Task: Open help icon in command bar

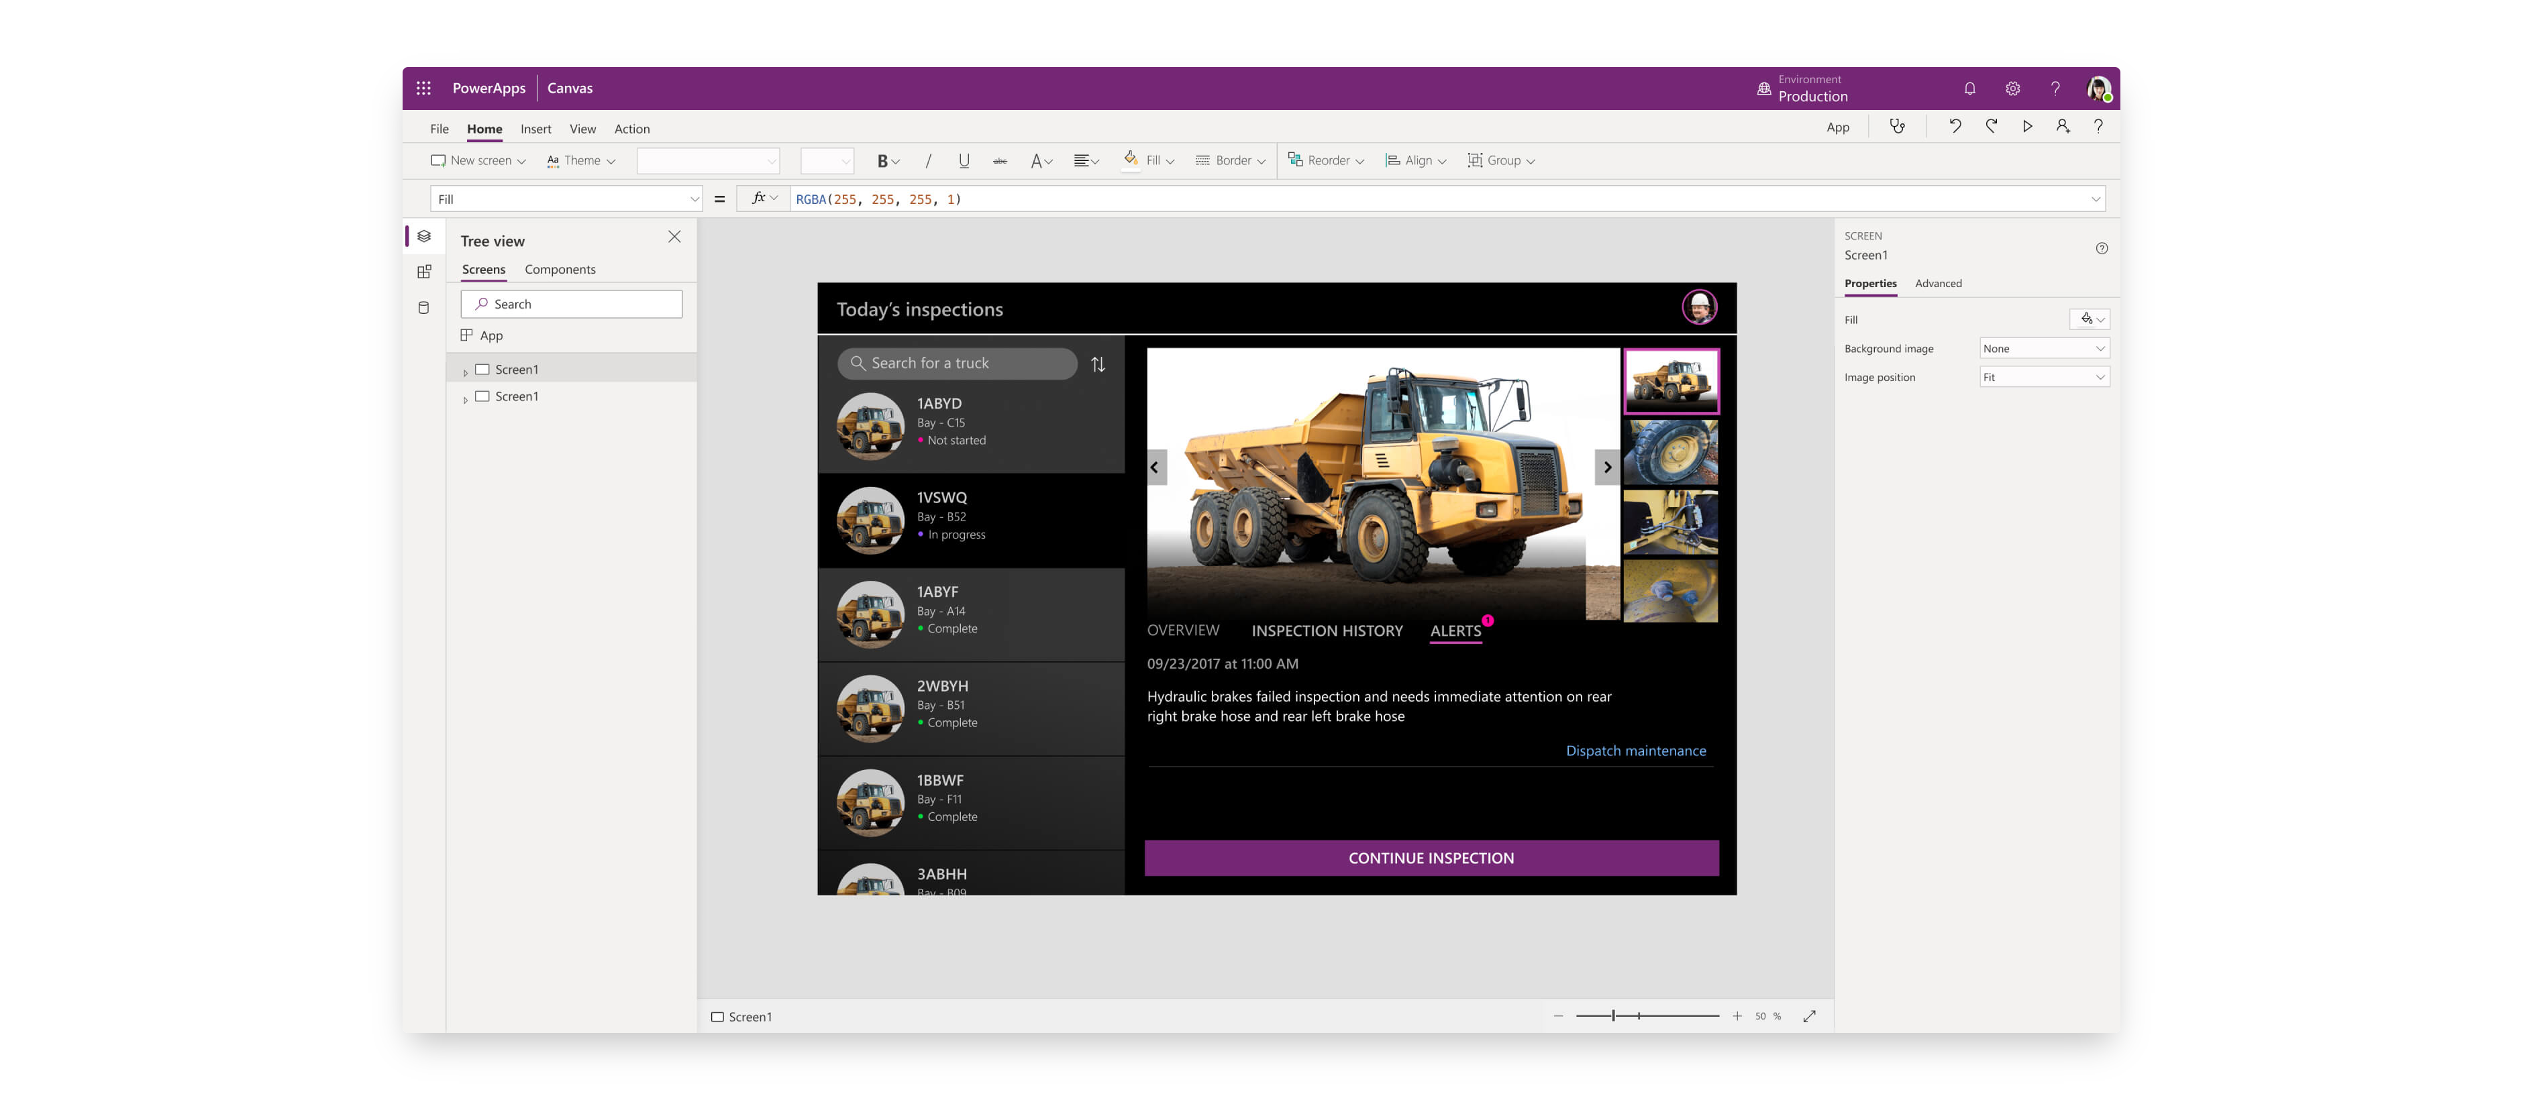Action: (2098, 126)
